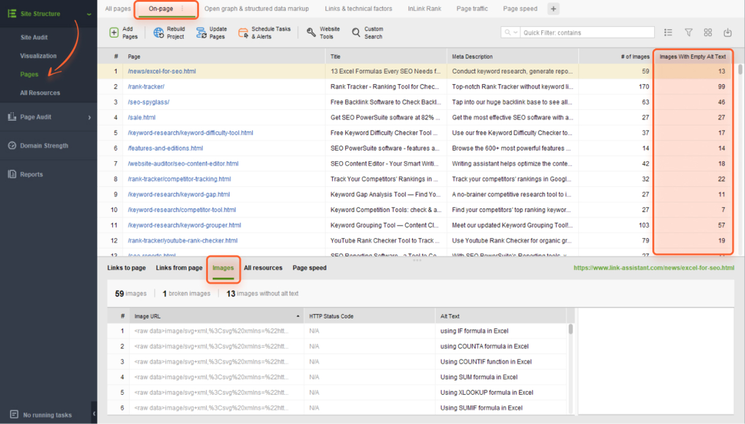Image resolution: width=745 pixels, height=424 pixels.
Task: Toggle the column list view icon
Action: coord(668,32)
